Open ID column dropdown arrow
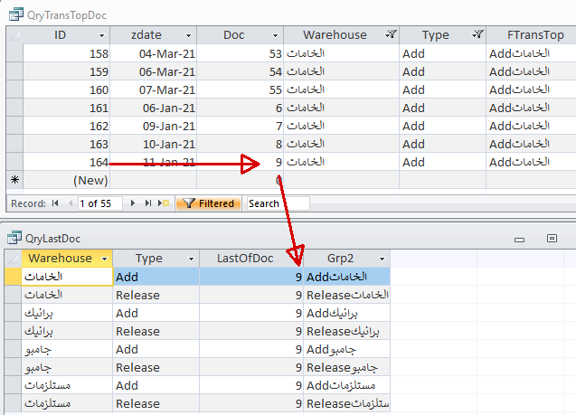Image resolution: width=576 pixels, height=415 pixels. 101,35
